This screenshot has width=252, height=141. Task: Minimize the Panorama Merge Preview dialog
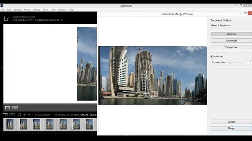[x=240, y=14]
